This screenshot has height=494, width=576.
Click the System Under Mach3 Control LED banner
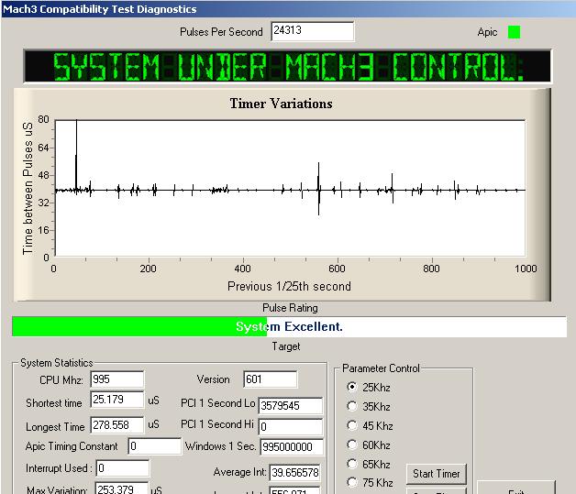(287, 67)
